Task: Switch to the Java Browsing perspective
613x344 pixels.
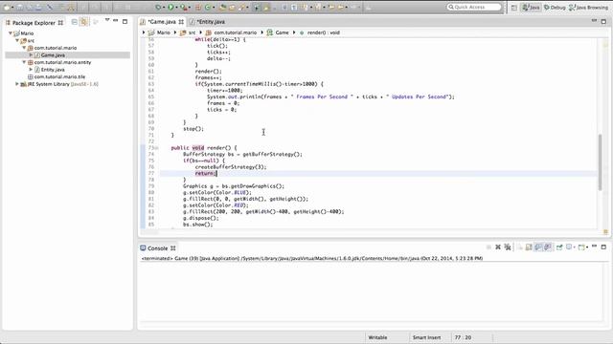Action: (588, 7)
